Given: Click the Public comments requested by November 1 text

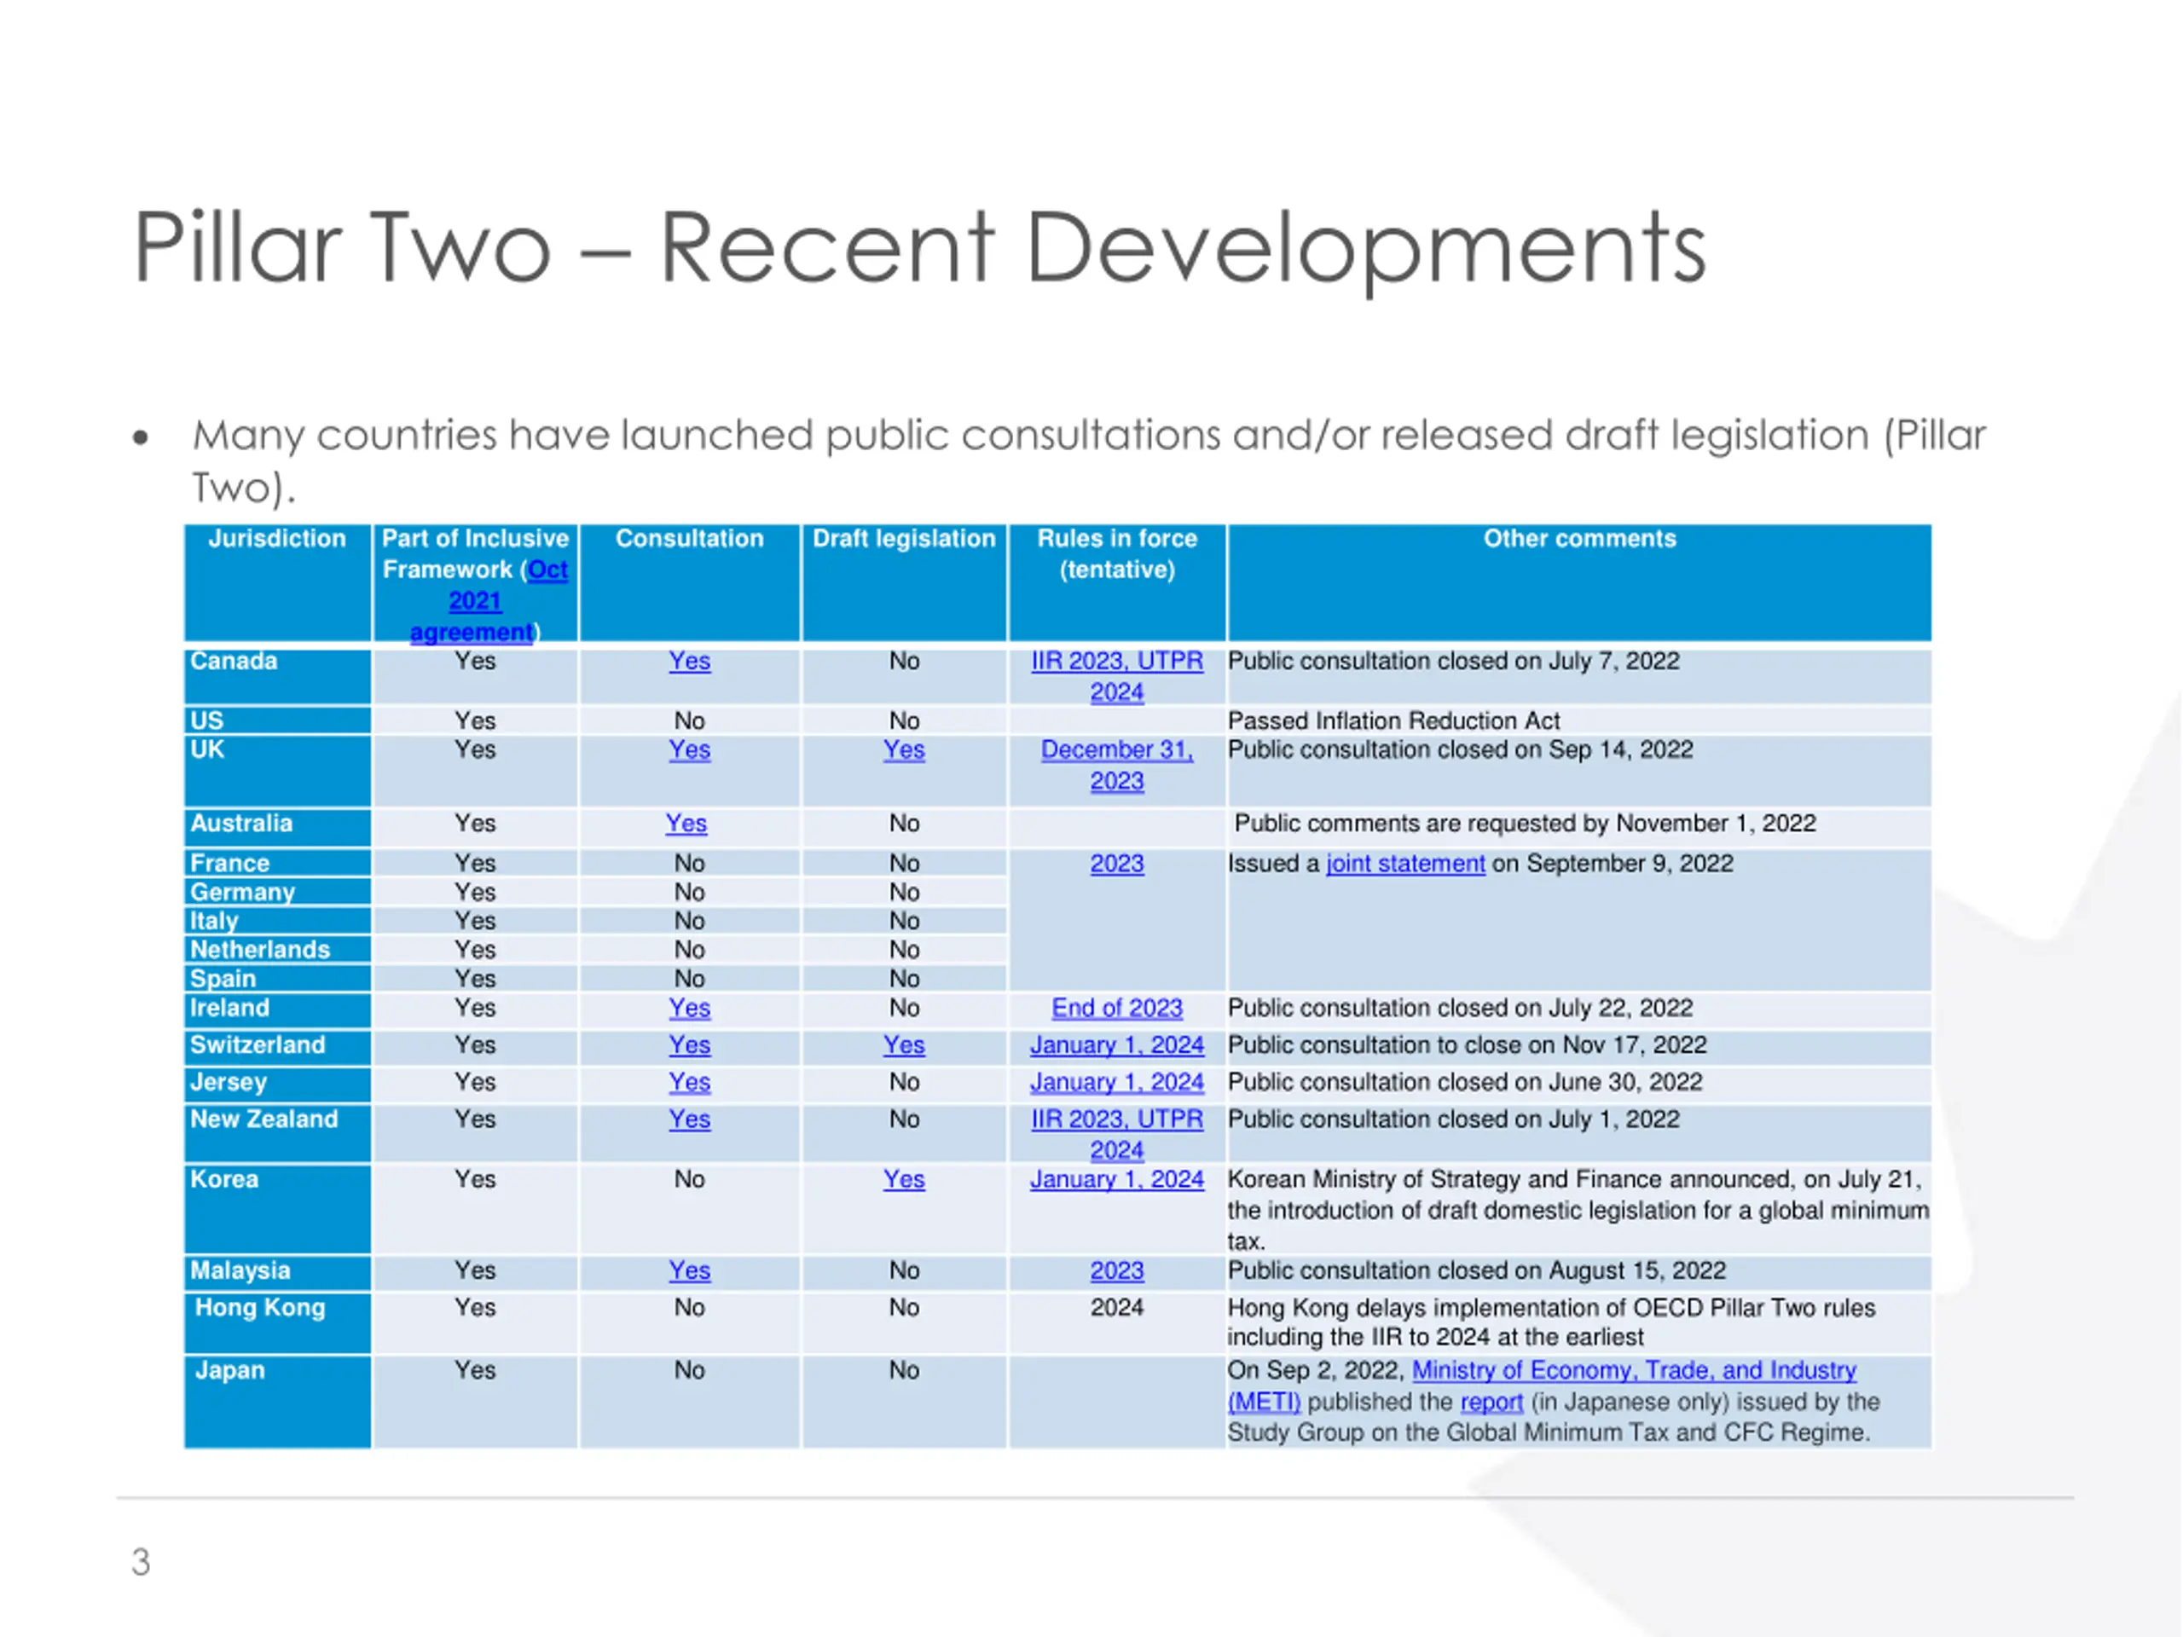Looking at the screenshot, I should (1525, 824).
